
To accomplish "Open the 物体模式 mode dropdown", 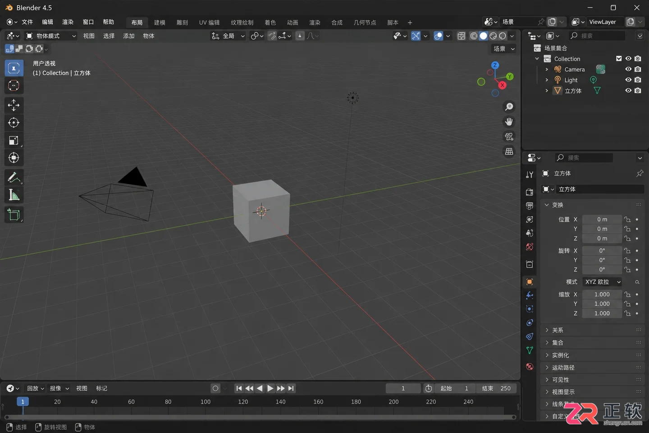I will point(51,36).
